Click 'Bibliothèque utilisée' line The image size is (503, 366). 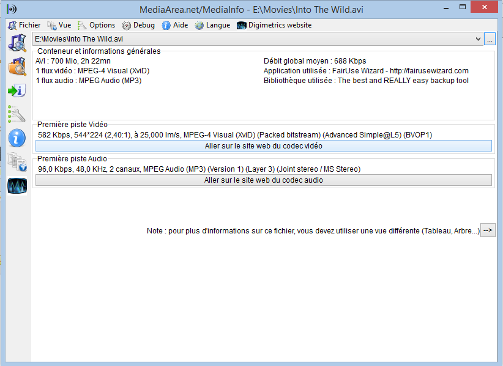click(366, 81)
